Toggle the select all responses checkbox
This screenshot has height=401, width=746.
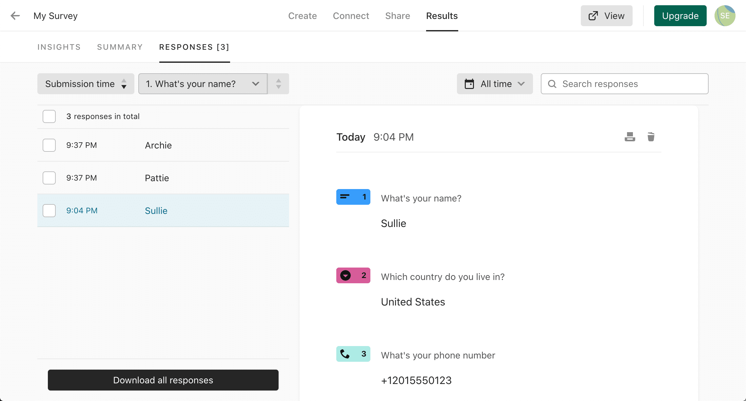pos(49,116)
